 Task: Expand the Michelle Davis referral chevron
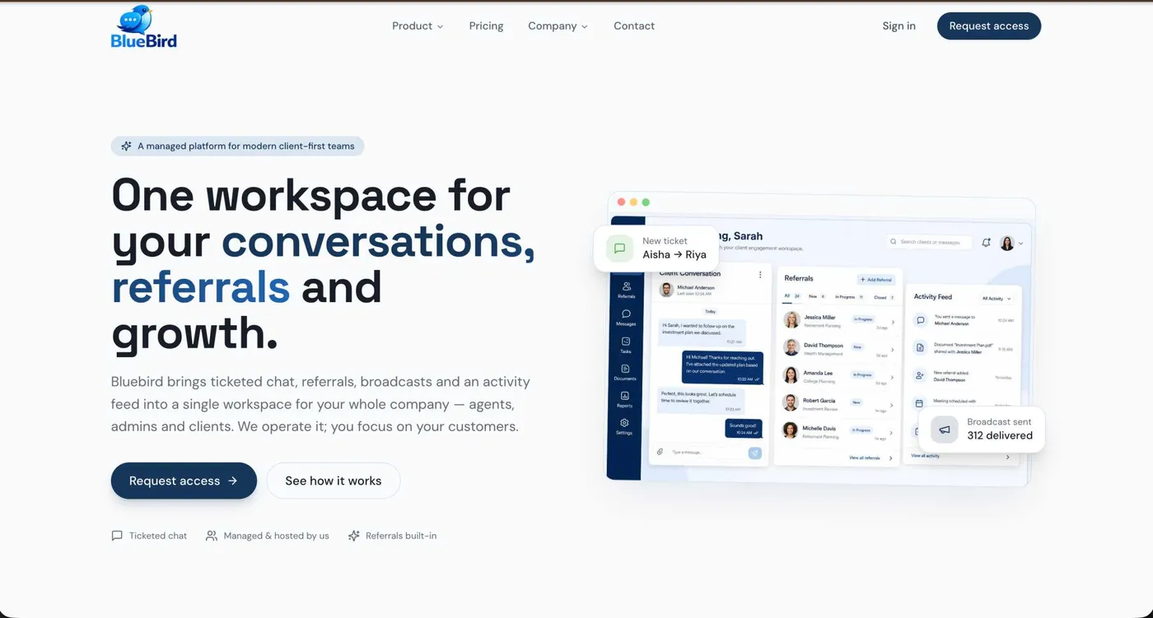coord(893,431)
